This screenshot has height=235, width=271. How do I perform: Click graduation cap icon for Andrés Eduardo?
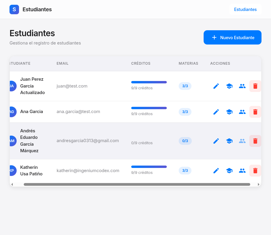click(229, 141)
